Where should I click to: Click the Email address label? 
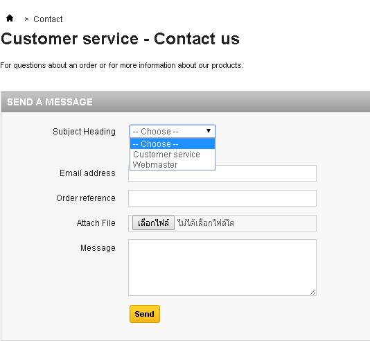[x=87, y=173]
